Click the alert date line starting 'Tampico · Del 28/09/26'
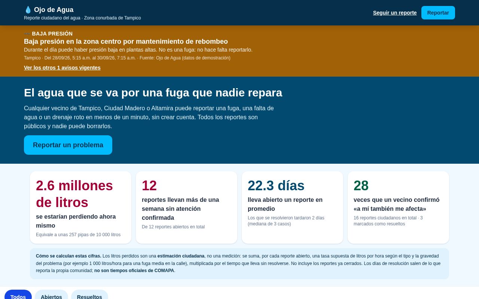Screen dimensions: 479x299 [127, 58]
